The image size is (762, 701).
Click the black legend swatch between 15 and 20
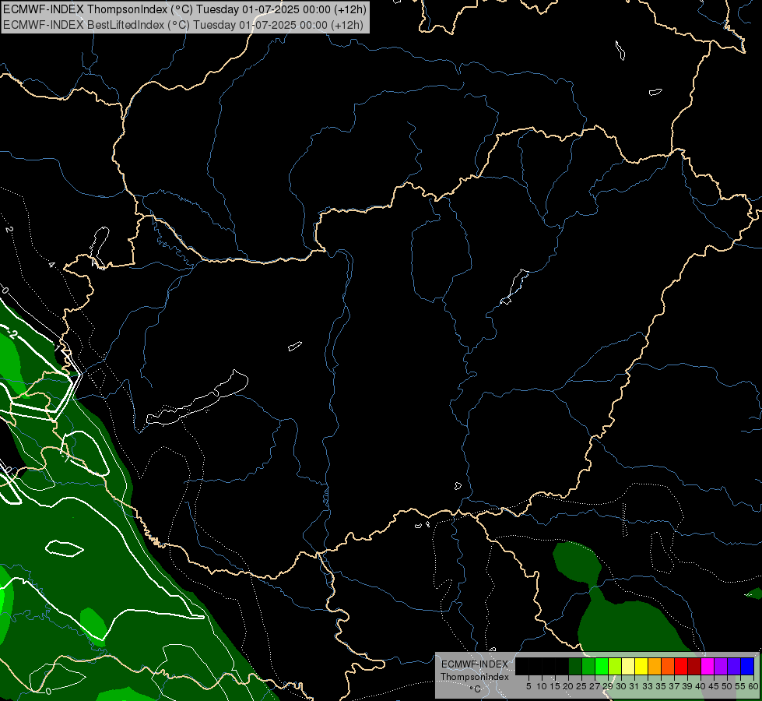(562, 667)
